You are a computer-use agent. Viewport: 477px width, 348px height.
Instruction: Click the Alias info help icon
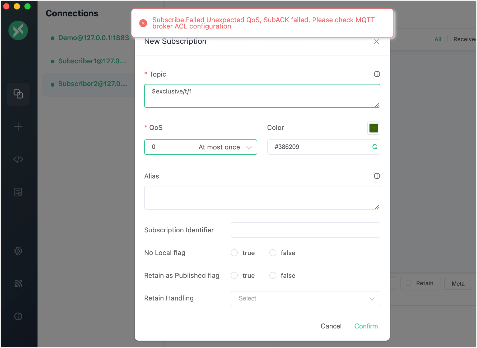click(x=377, y=176)
